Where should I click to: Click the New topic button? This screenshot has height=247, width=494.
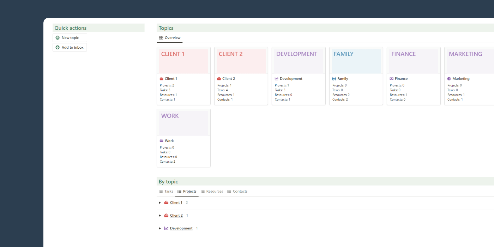pyautogui.click(x=70, y=38)
